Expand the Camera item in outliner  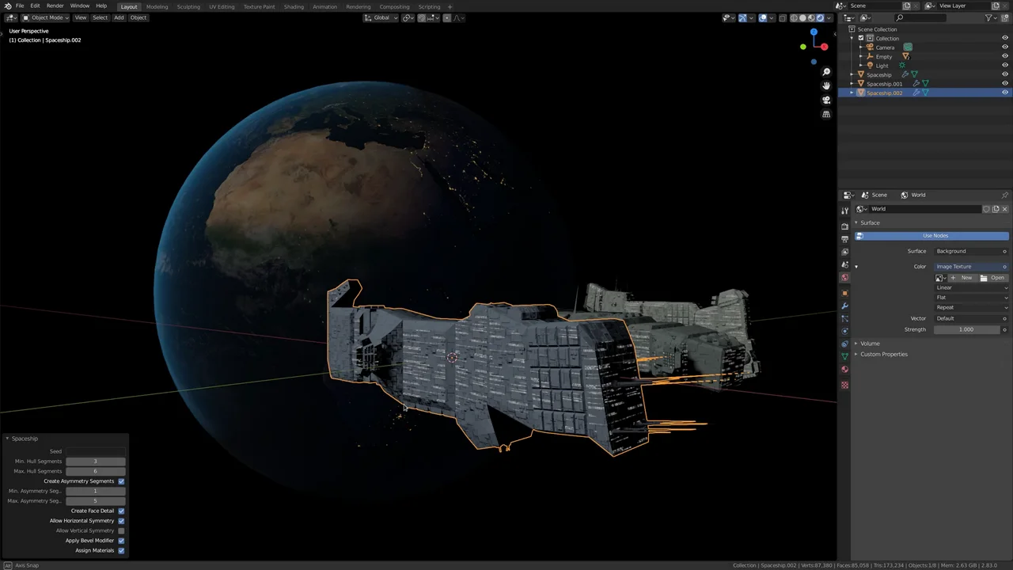point(861,47)
